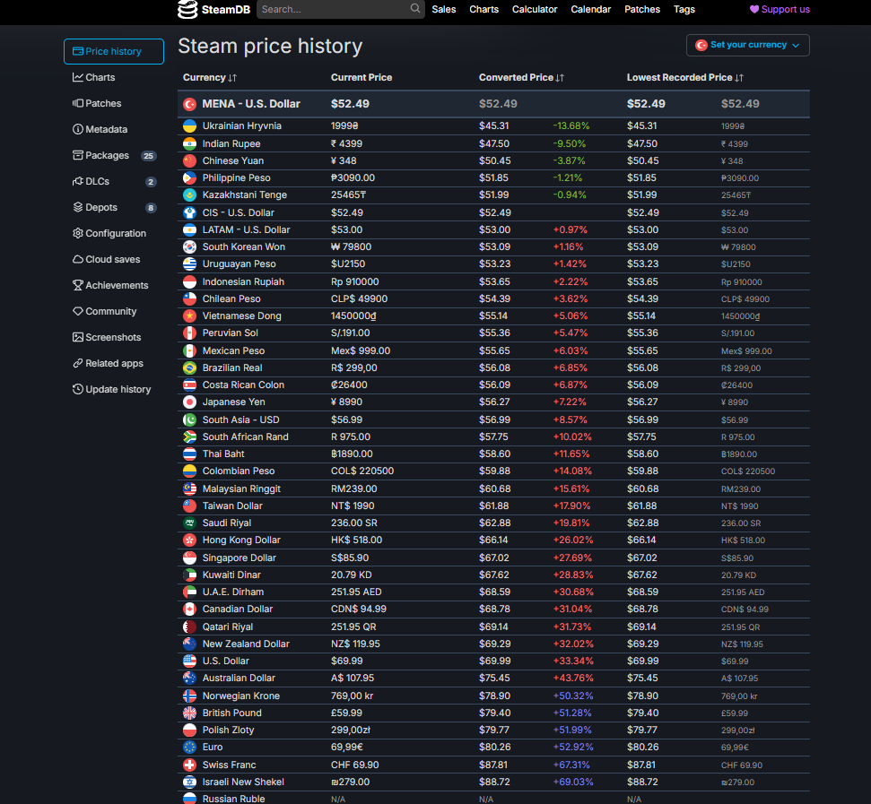
Task: Click the Saudi Riyal flag icon
Action: (x=189, y=523)
